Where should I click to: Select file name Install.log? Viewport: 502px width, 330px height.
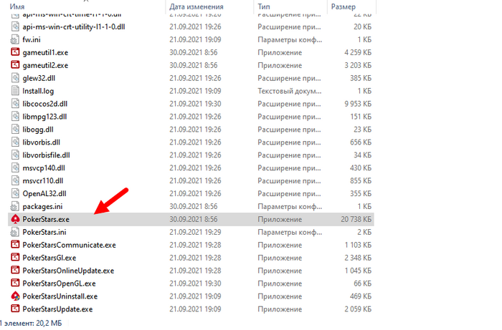point(38,91)
